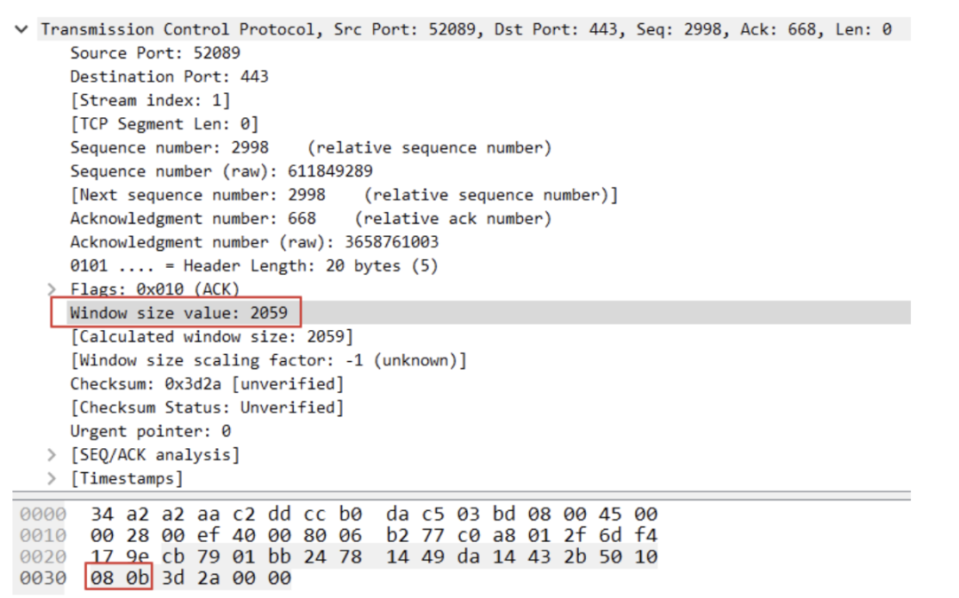Select the [TCP Segment Len: 0] row
This screenshot has width=959, height=598.
[164, 124]
